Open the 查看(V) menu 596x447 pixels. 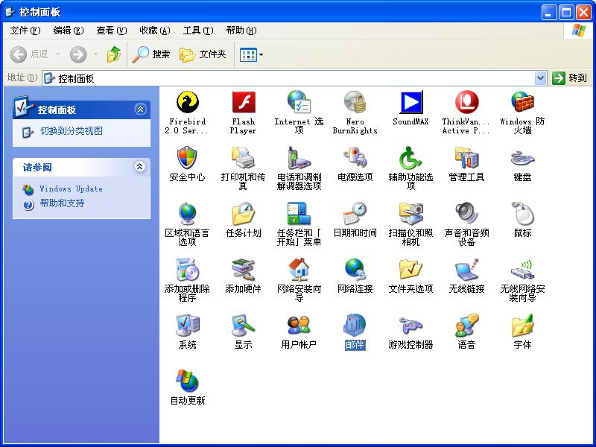coord(111,31)
